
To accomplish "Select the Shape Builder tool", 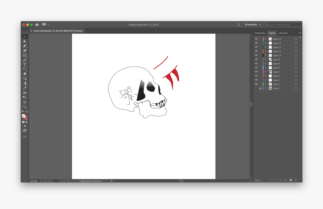I will point(24,79).
